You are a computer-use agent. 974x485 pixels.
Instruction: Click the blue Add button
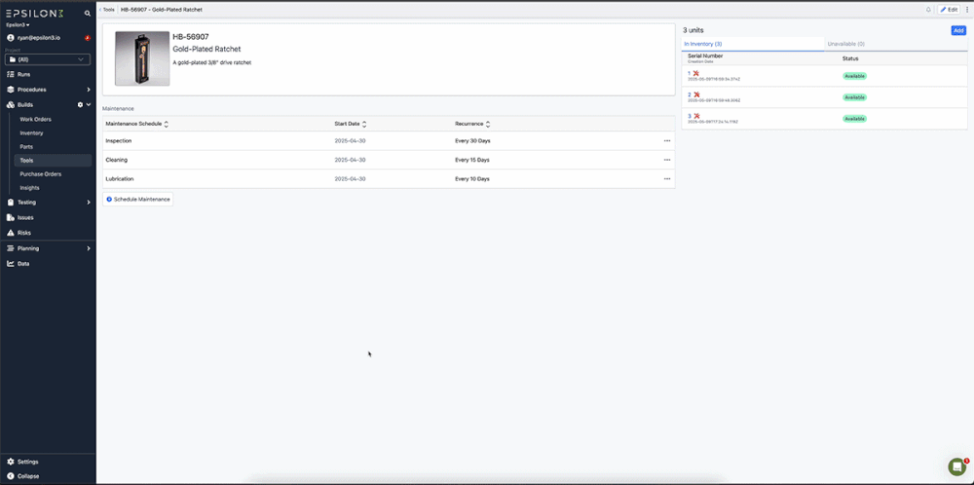[958, 30]
